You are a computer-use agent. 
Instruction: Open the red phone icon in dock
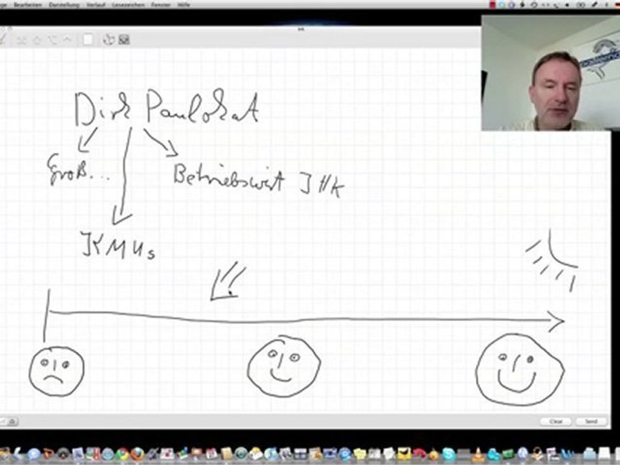click(420, 454)
